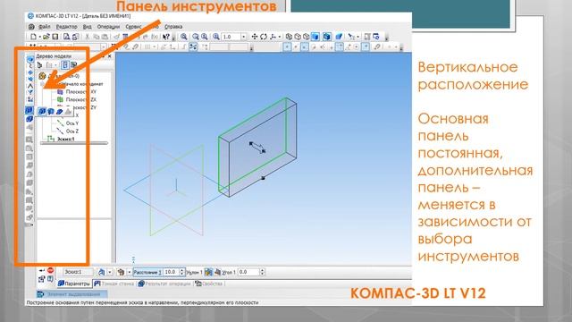Select Ось Z in model tree
Image resolution: width=572 pixels, height=322 pixels.
click(68, 131)
